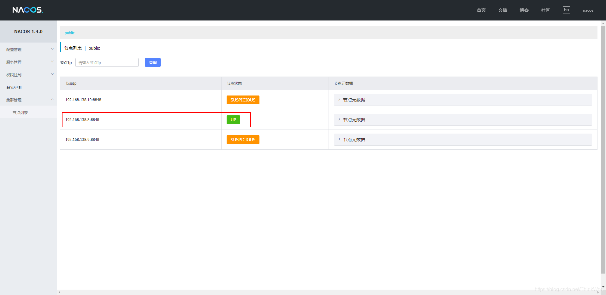Expand the 服务管理 sidebar menu
The image size is (606, 295).
[28, 62]
